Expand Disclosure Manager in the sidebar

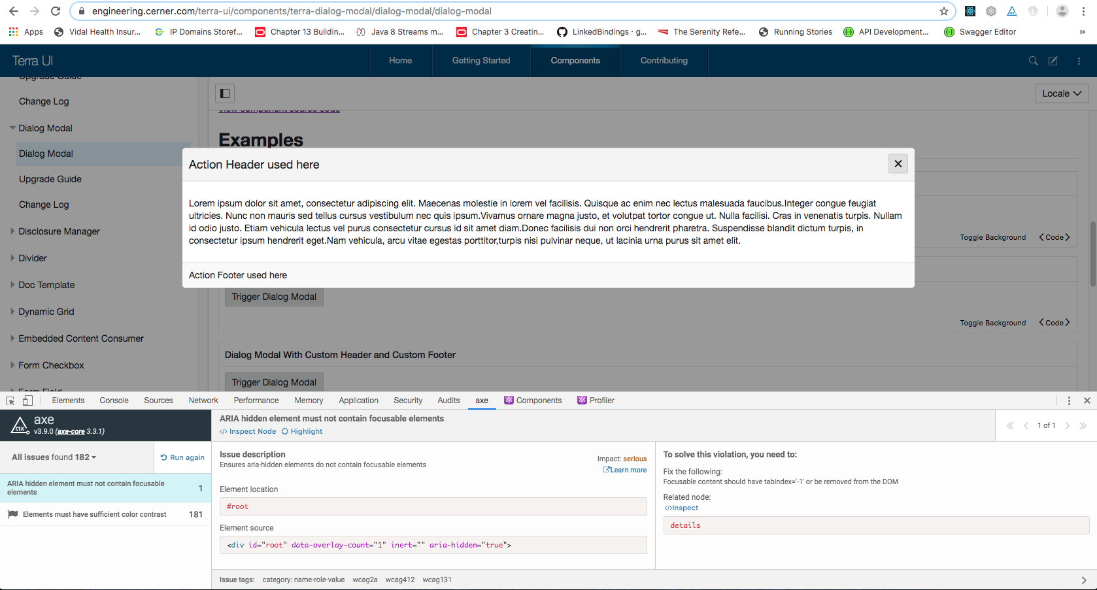tap(59, 231)
